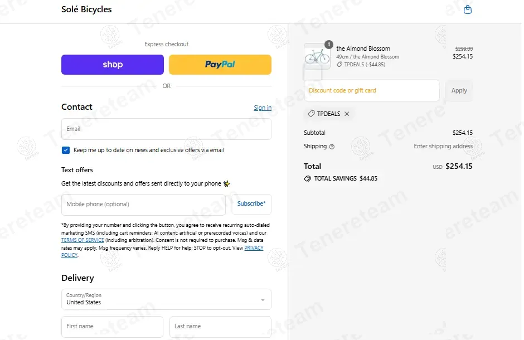Image resolution: width=524 pixels, height=340 pixels.
Task: Open the shopping bag cart icon
Action: pos(468,9)
